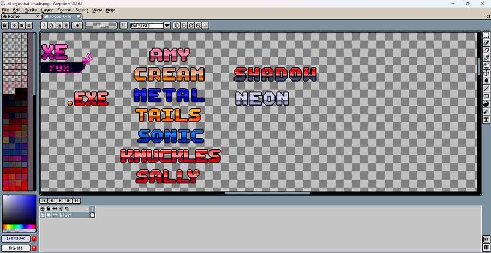Toggle continuous cels on Layer row
Screen dimensions: 491x253
(55, 215)
